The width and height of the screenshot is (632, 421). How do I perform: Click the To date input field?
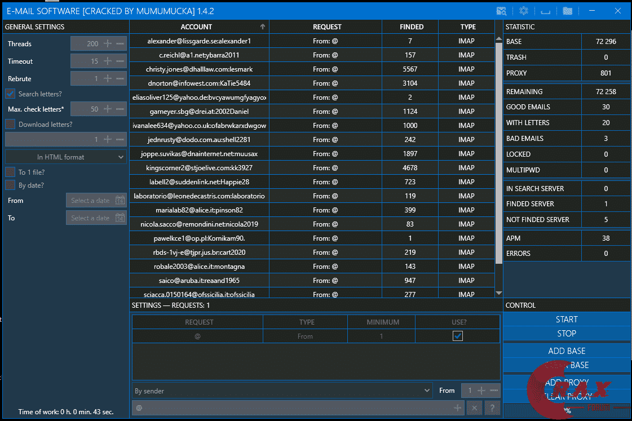(x=90, y=218)
